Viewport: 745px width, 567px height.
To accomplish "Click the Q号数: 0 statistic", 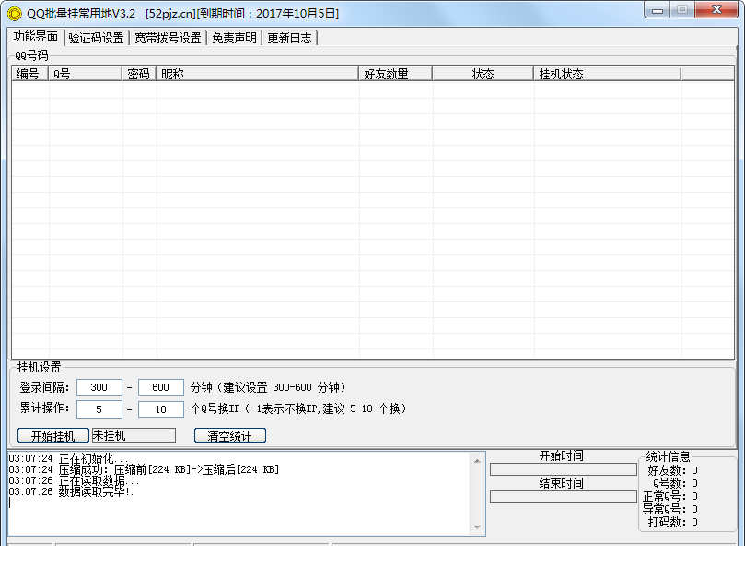I will click(x=675, y=483).
